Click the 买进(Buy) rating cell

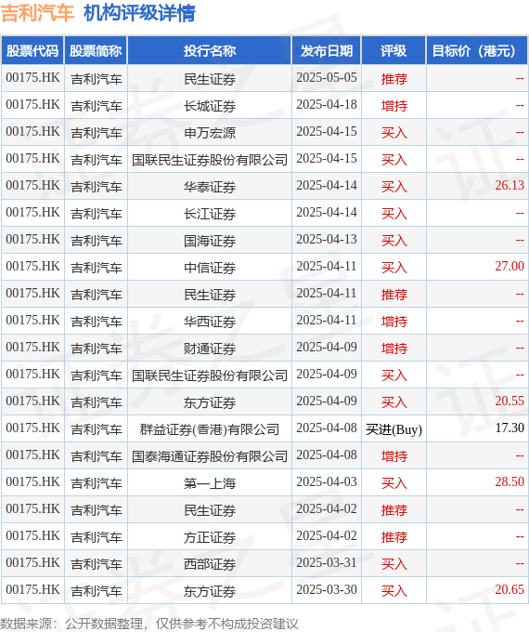pyautogui.click(x=394, y=428)
